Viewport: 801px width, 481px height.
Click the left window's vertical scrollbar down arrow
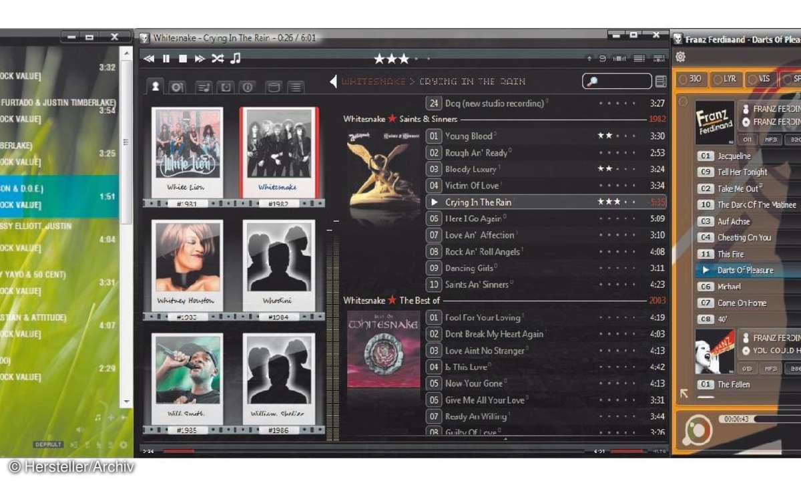(125, 402)
